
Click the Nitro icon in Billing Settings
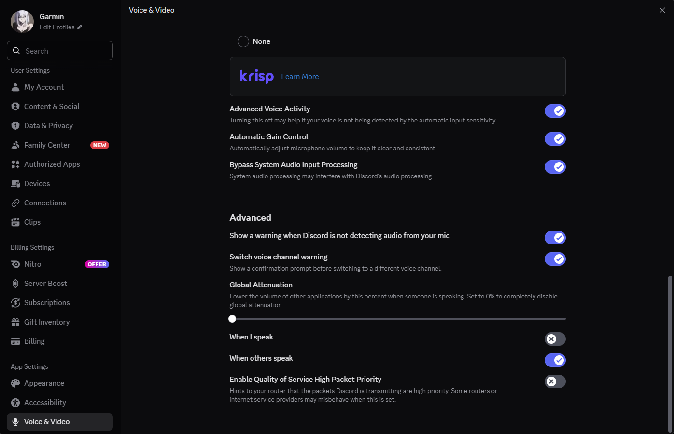15,264
